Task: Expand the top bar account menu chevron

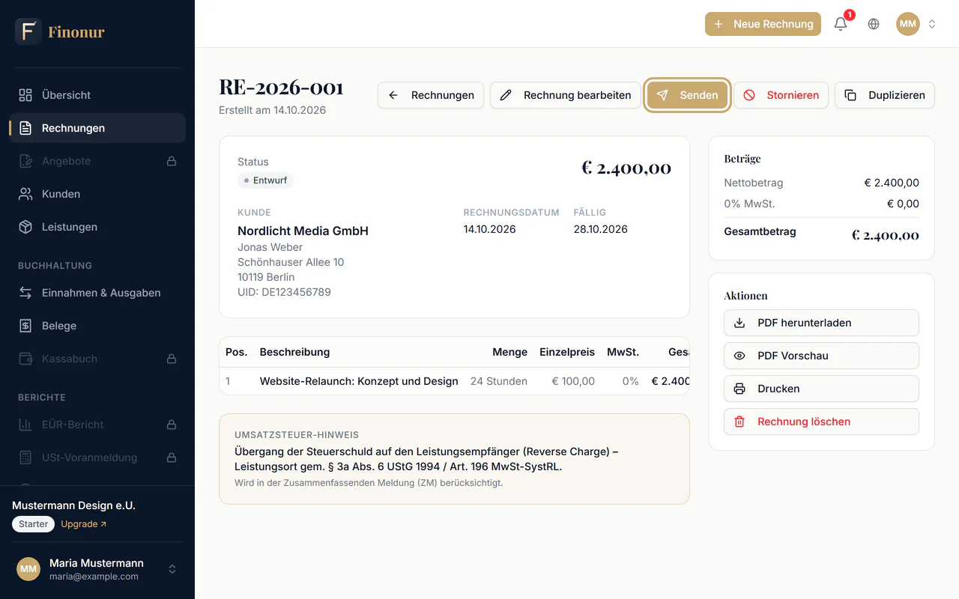Action: pyautogui.click(x=932, y=24)
